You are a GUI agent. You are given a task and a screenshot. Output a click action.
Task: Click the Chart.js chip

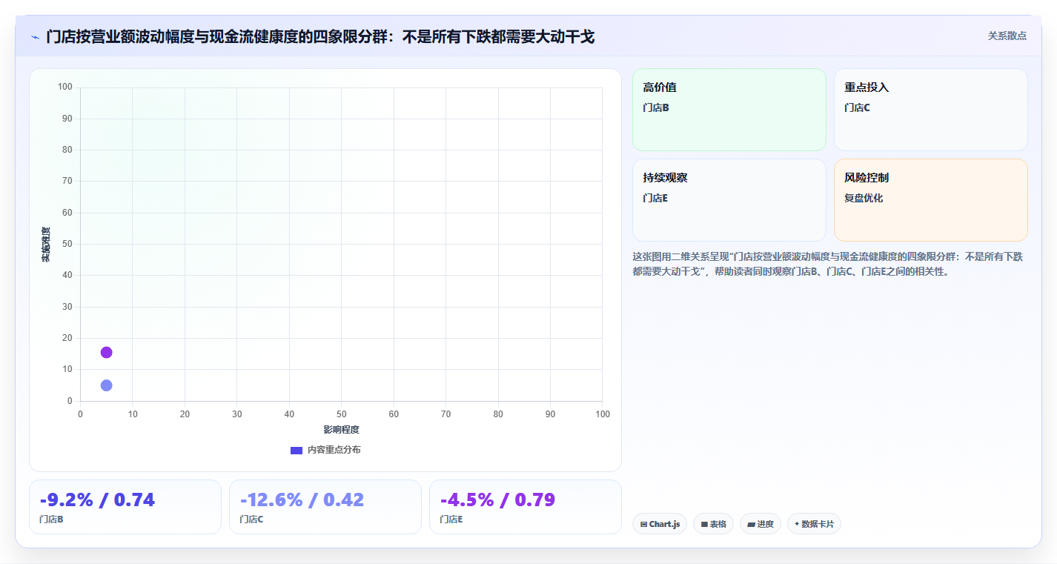[660, 524]
